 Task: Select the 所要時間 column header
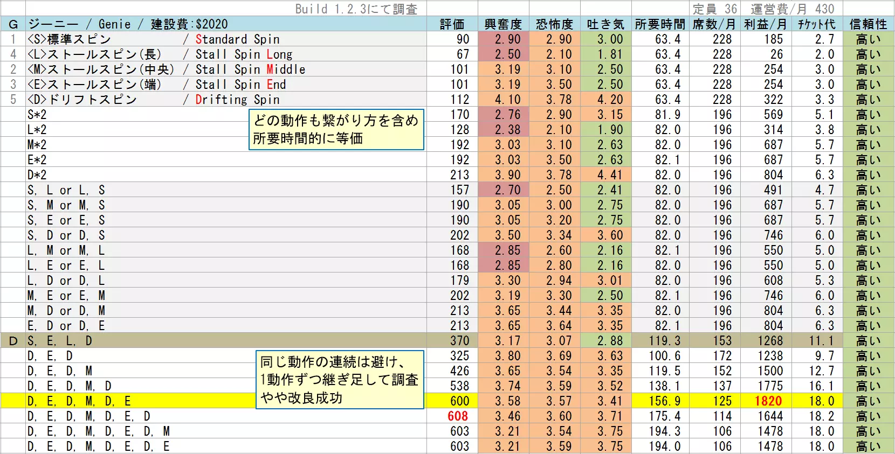click(660, 24)
